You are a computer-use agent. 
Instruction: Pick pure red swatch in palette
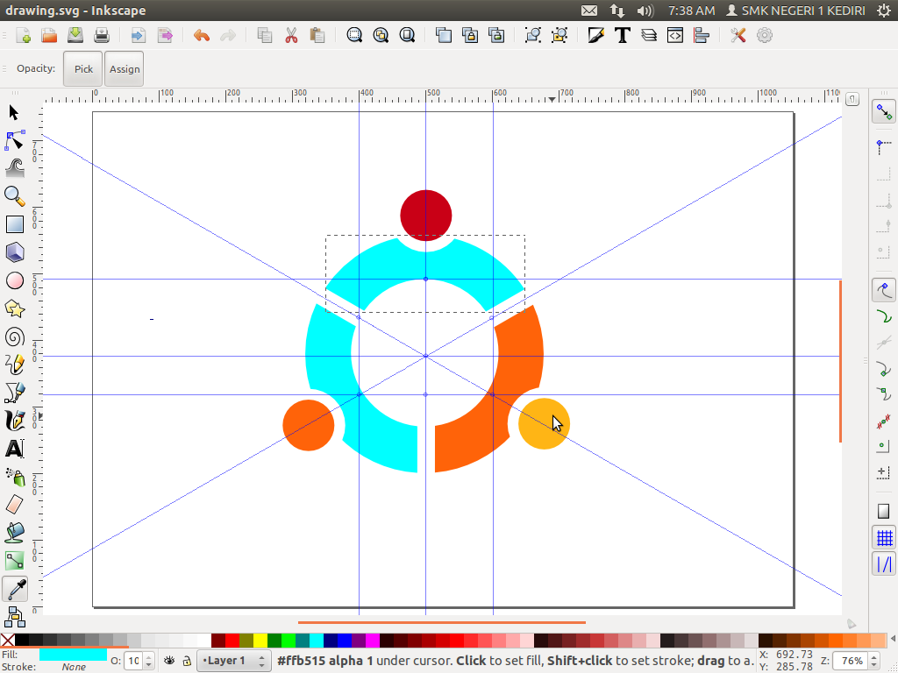point(232,640)
